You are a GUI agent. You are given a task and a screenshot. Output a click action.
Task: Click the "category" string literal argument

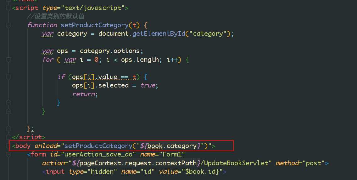coord(208,34)
